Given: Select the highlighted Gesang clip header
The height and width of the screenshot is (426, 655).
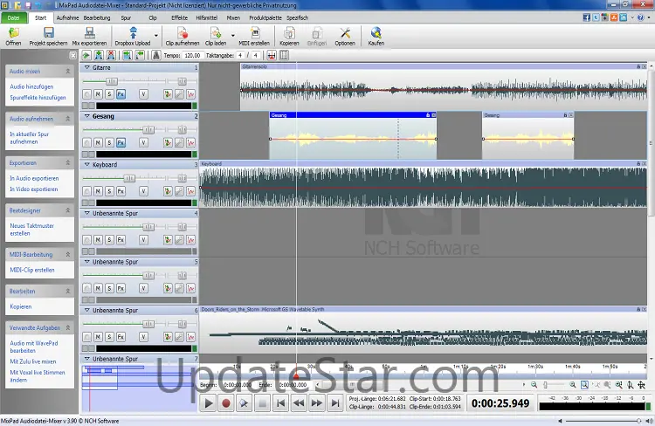Looking at the screenshot, I should pos(353,115).
